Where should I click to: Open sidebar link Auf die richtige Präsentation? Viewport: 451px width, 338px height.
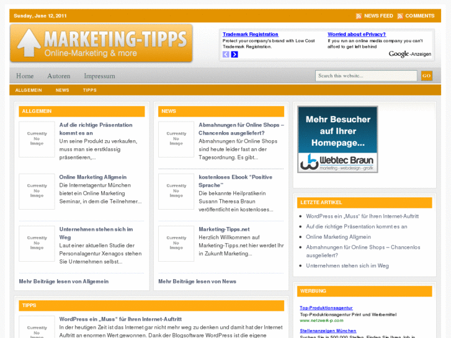(356, 226)
